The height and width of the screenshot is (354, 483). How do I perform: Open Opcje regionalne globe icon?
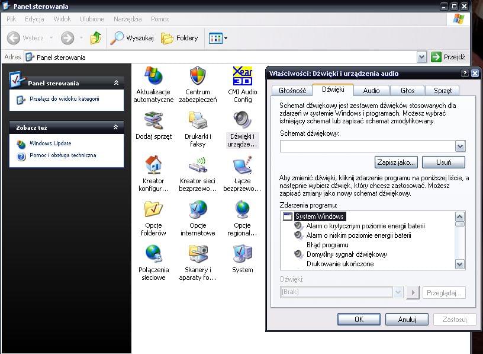(243, 209)
